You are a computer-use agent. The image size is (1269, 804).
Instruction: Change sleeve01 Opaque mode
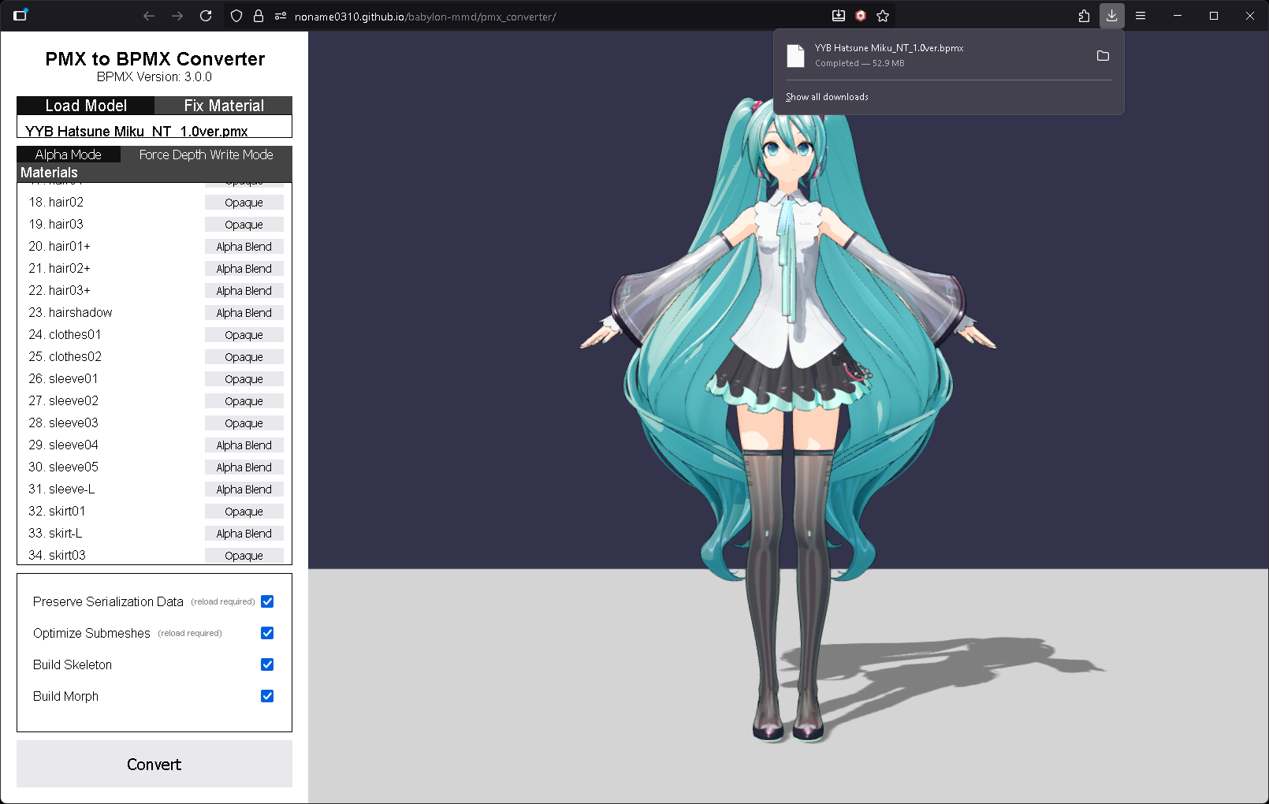tap(244, 379)
